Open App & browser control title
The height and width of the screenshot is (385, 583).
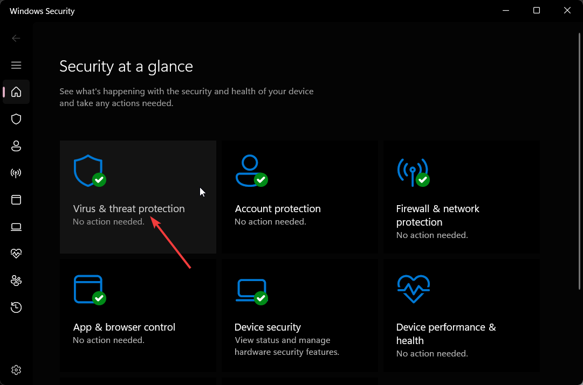pyautogui.click(x=124, y=327)
